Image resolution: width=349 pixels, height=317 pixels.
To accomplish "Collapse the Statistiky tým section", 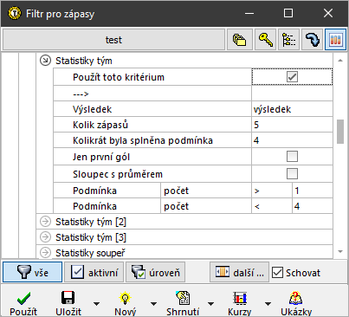I will point(45,61).
